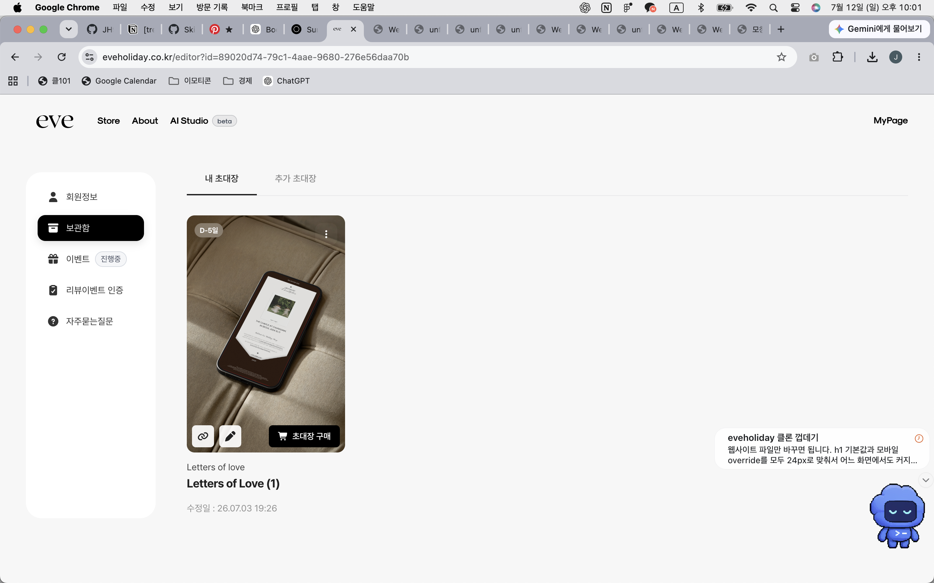Expand the 이모티콘 bookmark folder
Image resolution: width=934 pixels, height=583 pixels.
pyautogui.click(x=190, y=81)
